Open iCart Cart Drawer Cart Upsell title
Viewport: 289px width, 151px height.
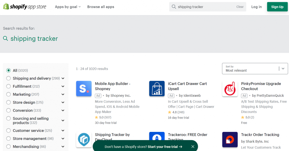[x=187, y=86]
